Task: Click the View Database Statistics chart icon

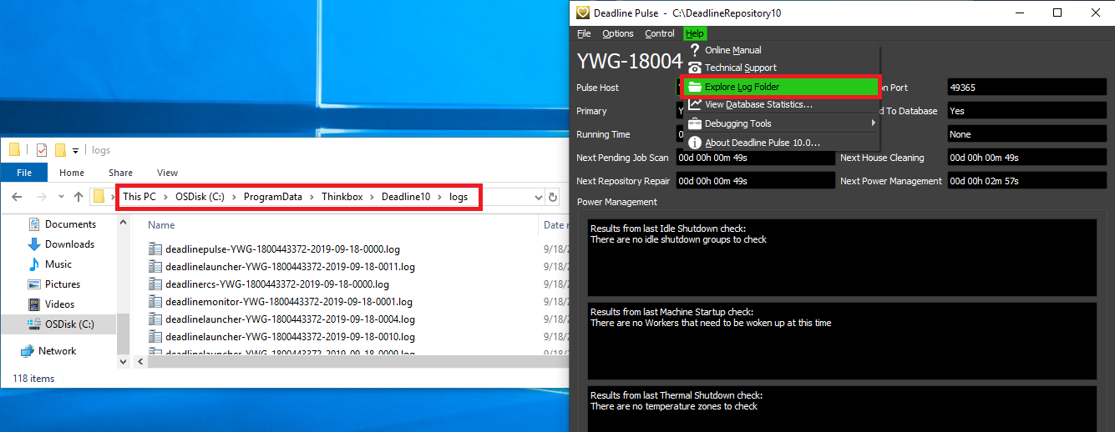Action: 694,105
